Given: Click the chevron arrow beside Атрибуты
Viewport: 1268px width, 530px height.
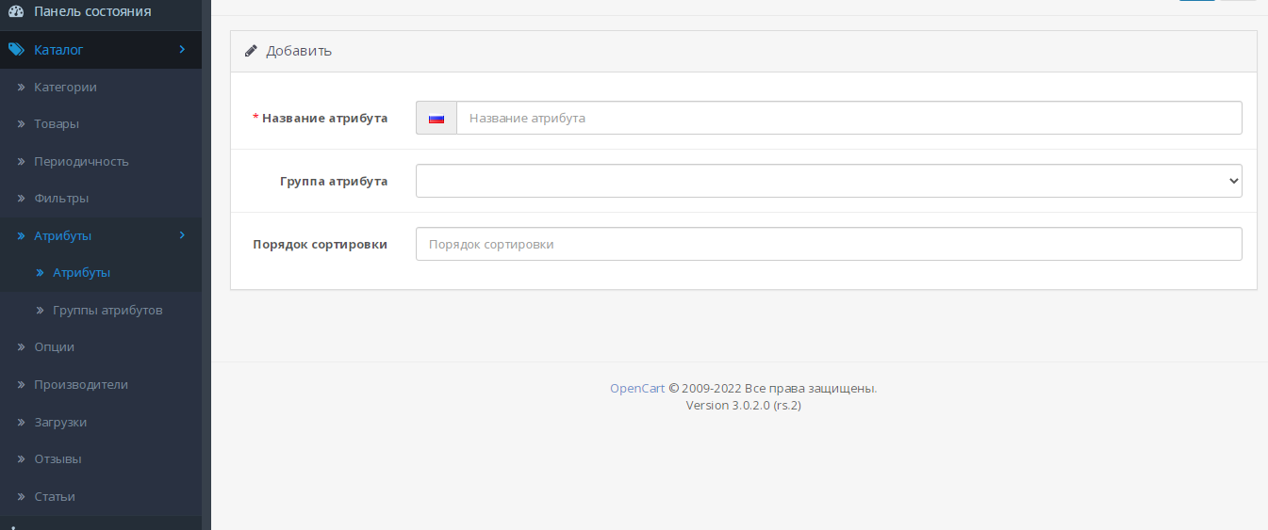Looking at the screenshot, I should coord(182,235).
